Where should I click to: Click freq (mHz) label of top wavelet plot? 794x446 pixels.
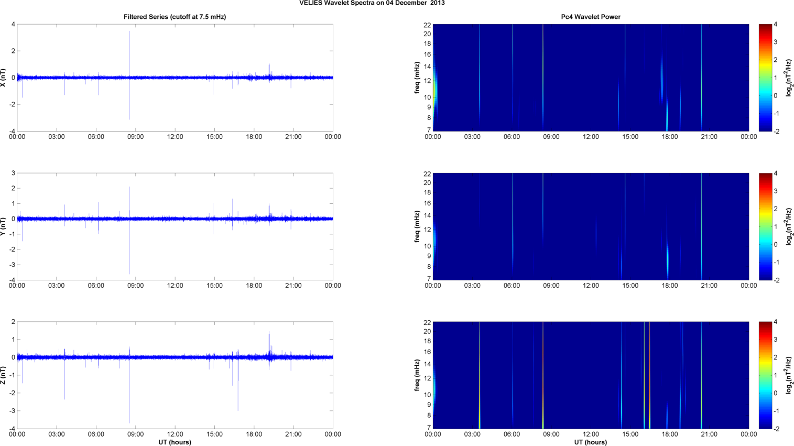point(417,78)
